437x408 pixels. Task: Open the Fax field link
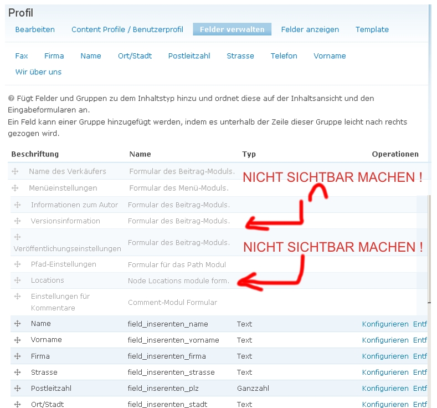[x=22, y=56]
